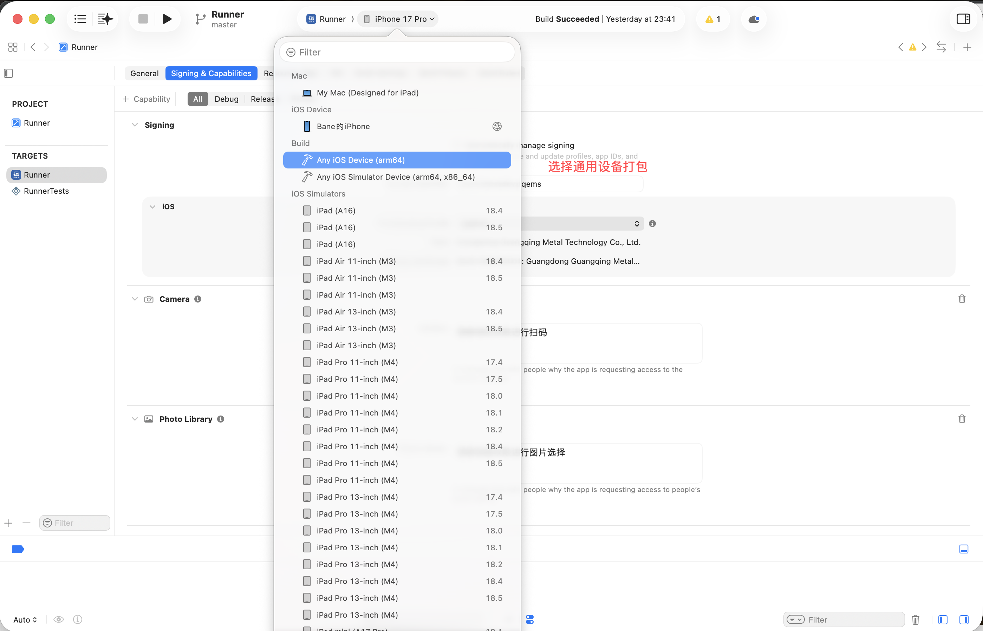This screenshot has width=983, height=631.
Task: Open the related items grid icon
Action: [13, 47]
